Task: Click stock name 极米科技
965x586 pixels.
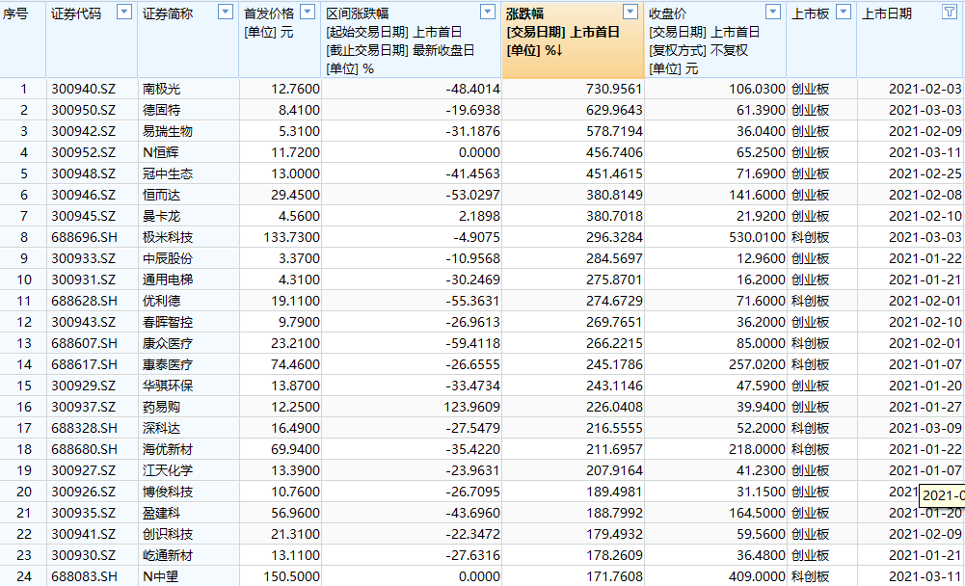Action: pos(168,237)
